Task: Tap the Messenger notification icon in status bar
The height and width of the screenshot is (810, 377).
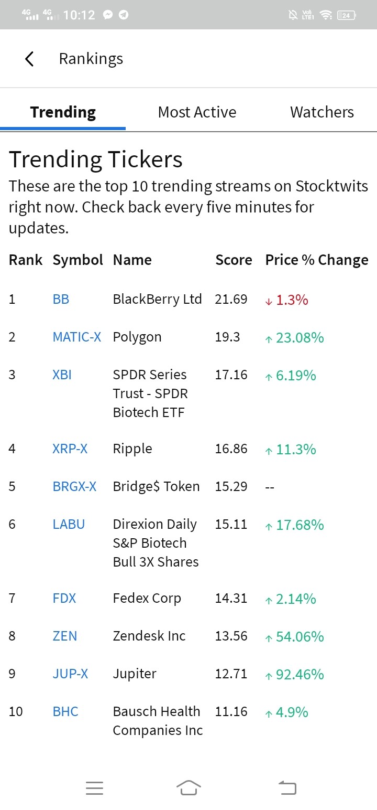Action: point(108,15)
